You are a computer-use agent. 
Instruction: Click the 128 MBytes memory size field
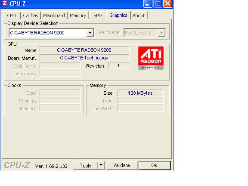coord(140,93)
